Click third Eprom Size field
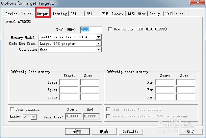The height and width of the screenshot is (138, 206). tap(90, 97)
